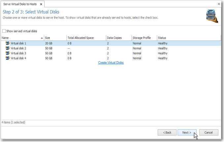Enable Show served virtual disks checkbox
The height and width of the screenshot is (142, 224).
4,31
